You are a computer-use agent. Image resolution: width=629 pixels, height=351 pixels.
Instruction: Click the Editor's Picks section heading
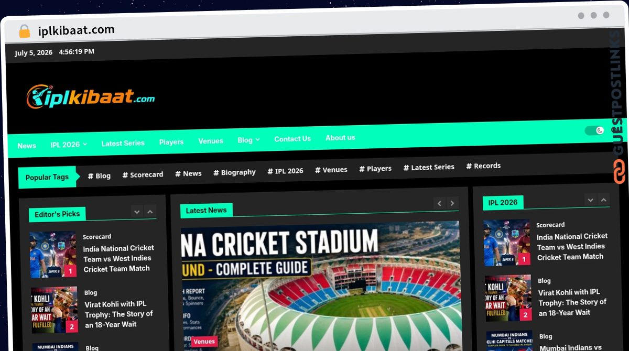click(57, 214)
